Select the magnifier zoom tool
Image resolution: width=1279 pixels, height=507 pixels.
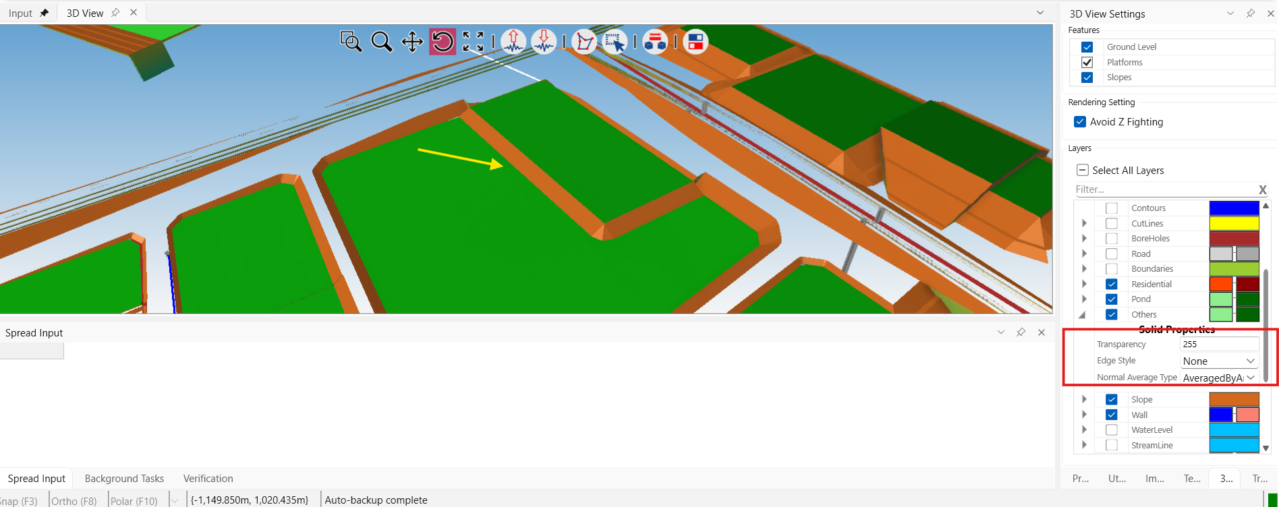click(382, 42)
